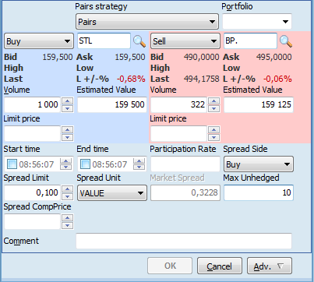The image size is (314, 282).
Task: Increase the buy-side Limit price
Action: coord(68,130)
